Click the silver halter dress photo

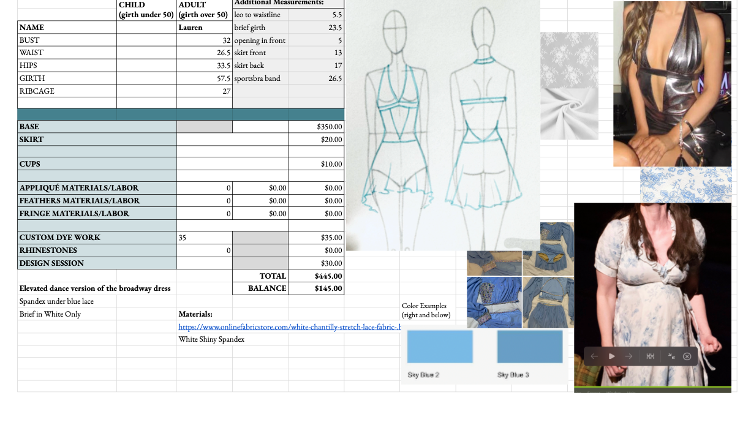[x=672, y=84]
